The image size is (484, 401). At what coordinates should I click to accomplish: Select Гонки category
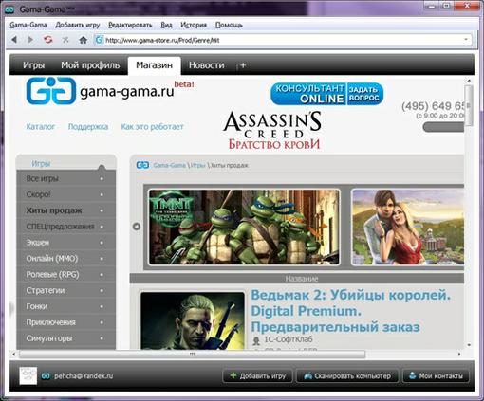66,306
